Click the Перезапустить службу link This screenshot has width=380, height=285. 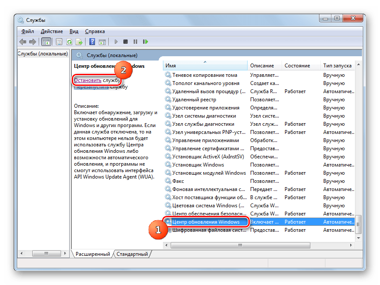pyautogui.click(x=91, y=87)
